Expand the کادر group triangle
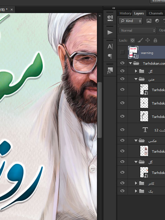 point(136,183)
